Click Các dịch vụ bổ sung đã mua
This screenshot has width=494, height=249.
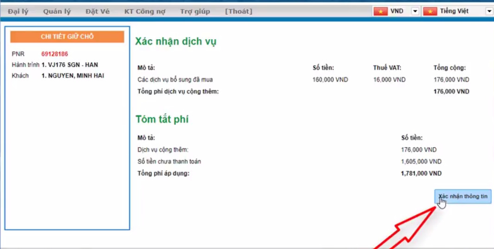pyautogui.click(x=175, y=80)
